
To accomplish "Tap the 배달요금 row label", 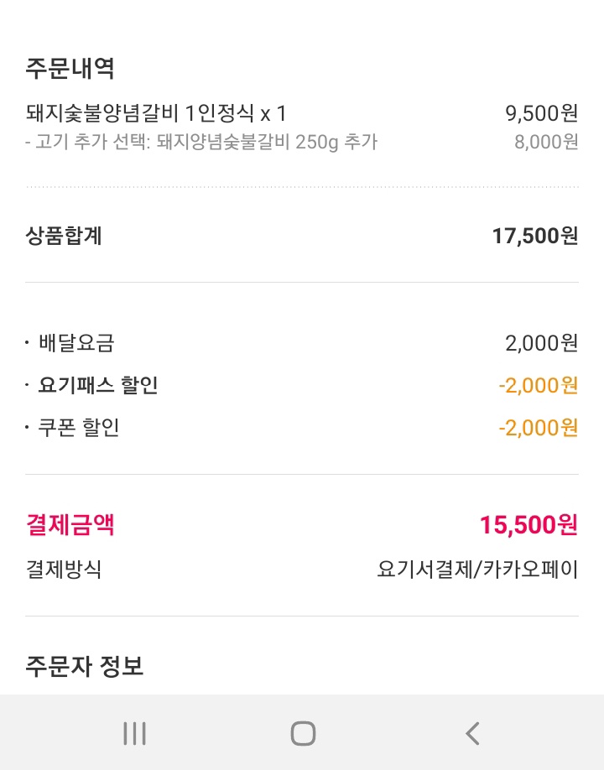I will [76, 343].
